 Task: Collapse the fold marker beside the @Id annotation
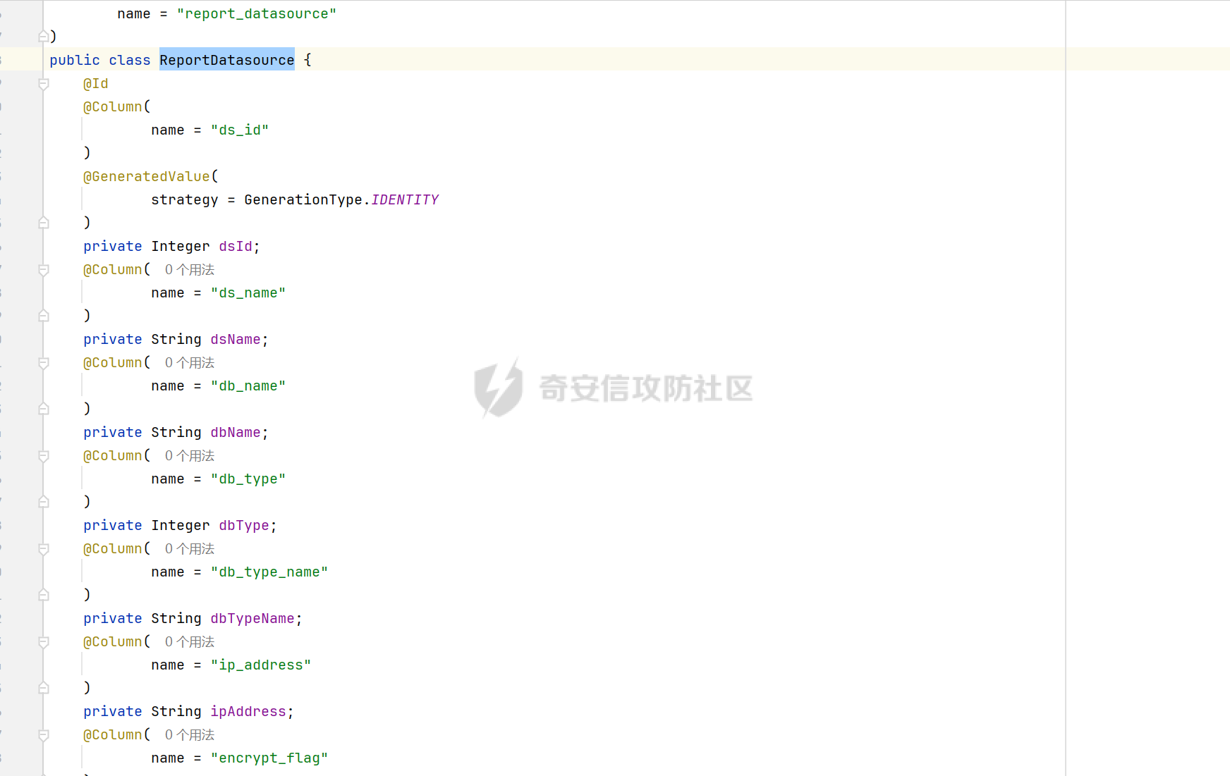point(44,84)
